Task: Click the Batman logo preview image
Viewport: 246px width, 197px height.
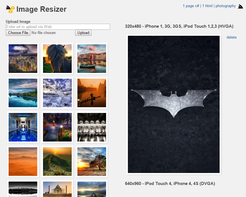Action: point(174,104)
